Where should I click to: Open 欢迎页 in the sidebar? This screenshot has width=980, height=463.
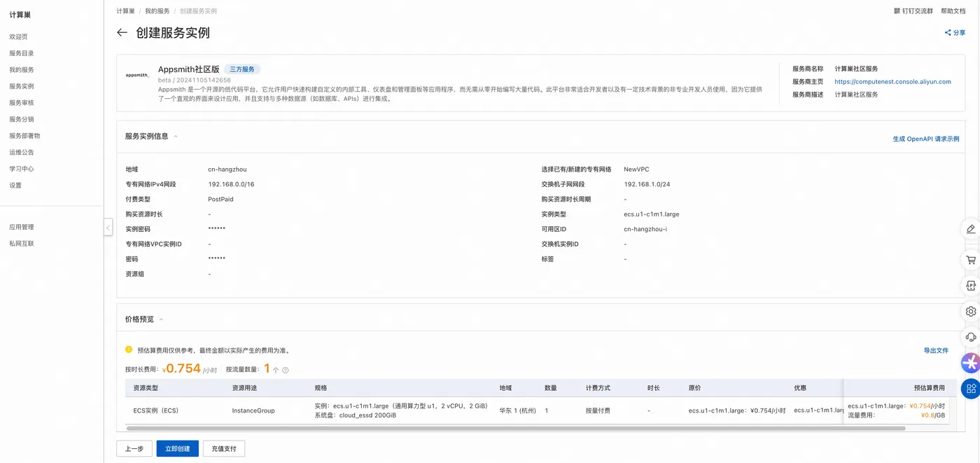coord(19,36)
